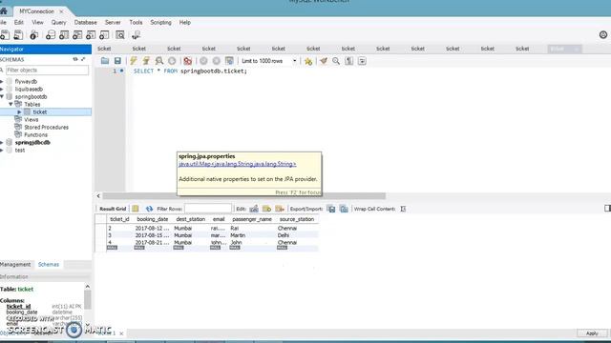This screenshot has width=611, height=343.
Task: Click the broom reformat icon
Action: (324, 61)
